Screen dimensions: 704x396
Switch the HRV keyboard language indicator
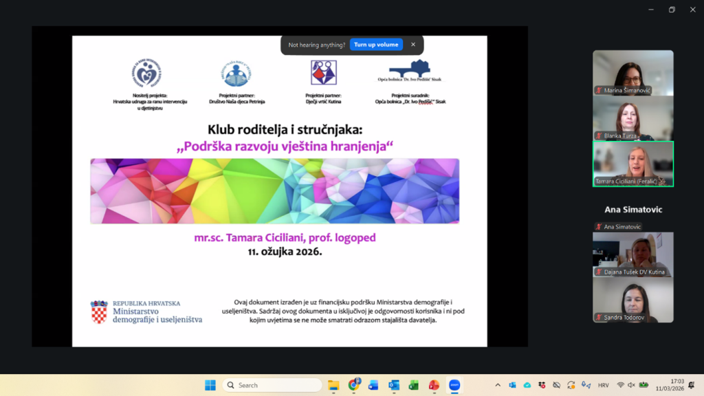click(603, 385)
